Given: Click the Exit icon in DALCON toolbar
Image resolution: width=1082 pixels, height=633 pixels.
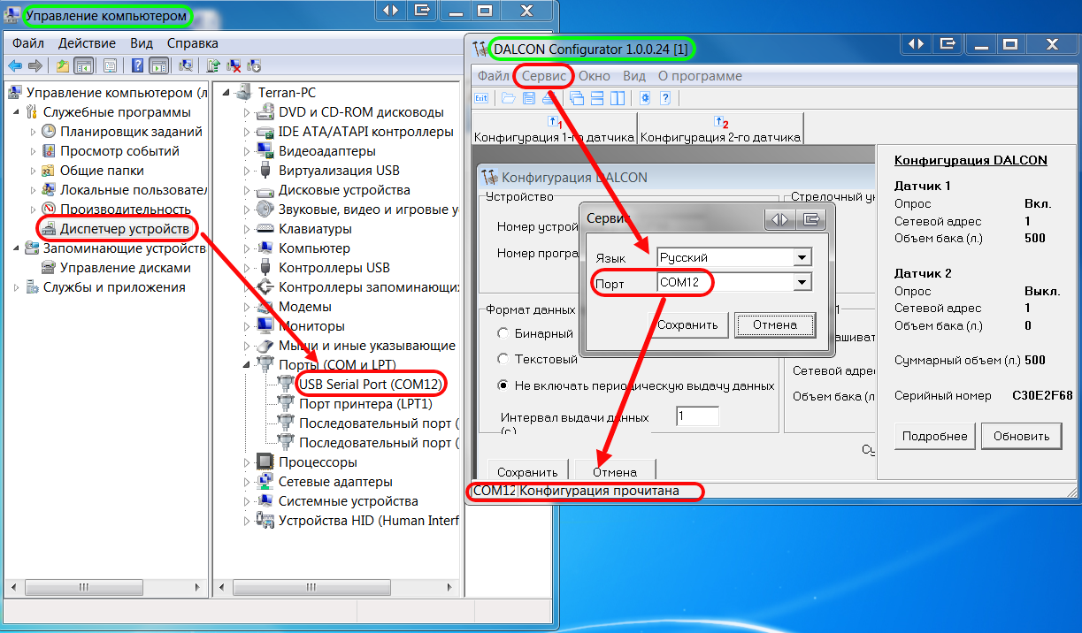Looking at the screenshot, I should tap(481, 98).
